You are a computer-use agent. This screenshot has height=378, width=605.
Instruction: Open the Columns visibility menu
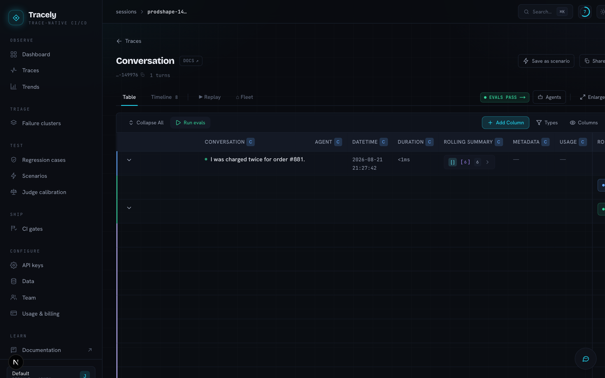pos(584,123)
